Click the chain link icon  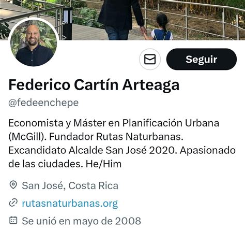pos(13,203)
